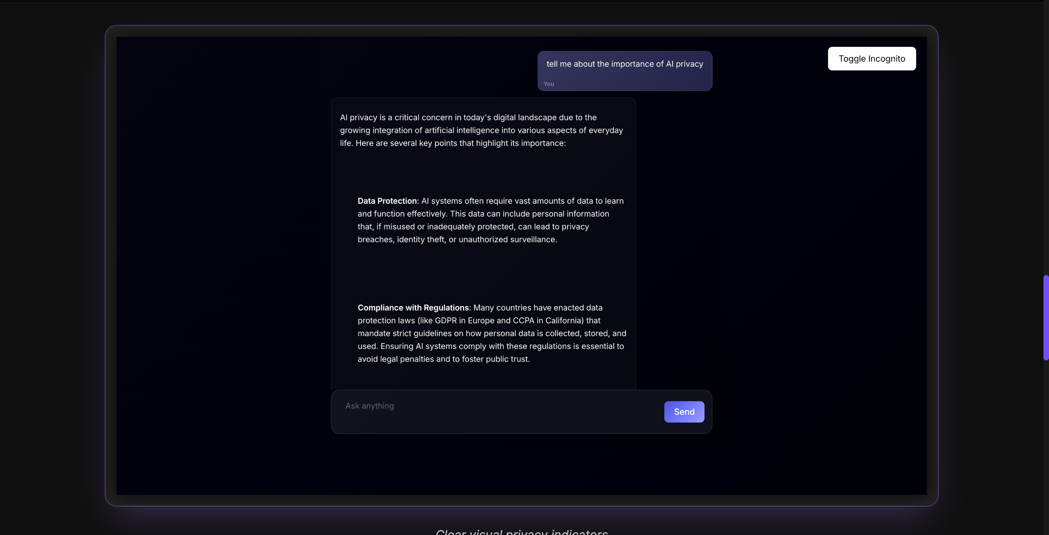The width and height of the screenshot is (1049, 535).
Task: Click the 'You' sender label
Action: click(x=548, y=84)
